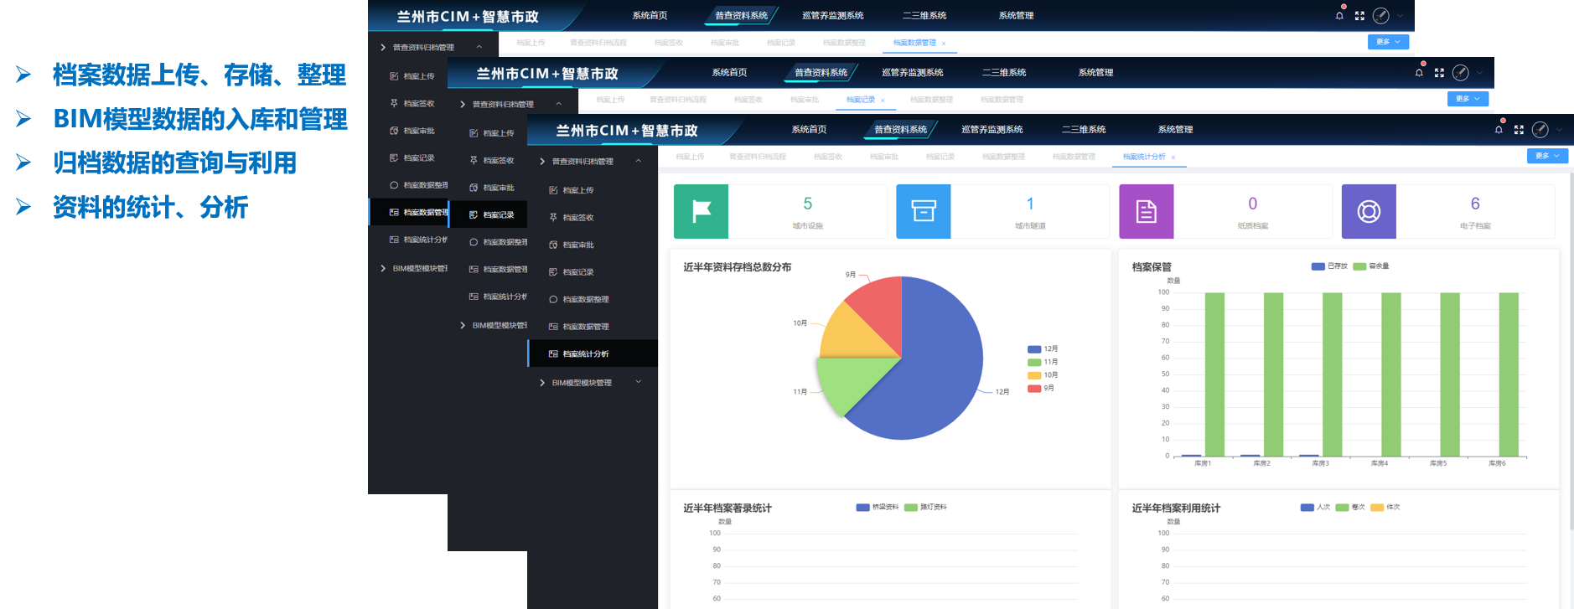Screen dimensions: 1574x609
Task: Close the 档案统计分析 tab with its x
Action: click(1173, 157)
